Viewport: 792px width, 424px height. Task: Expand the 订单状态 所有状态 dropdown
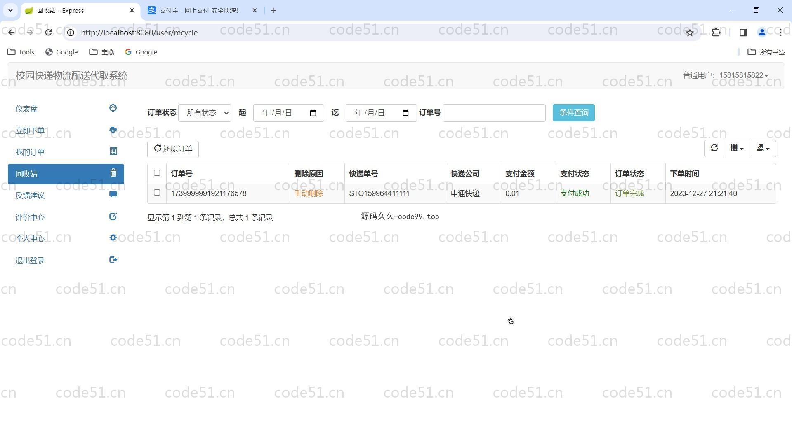(205, 113)
